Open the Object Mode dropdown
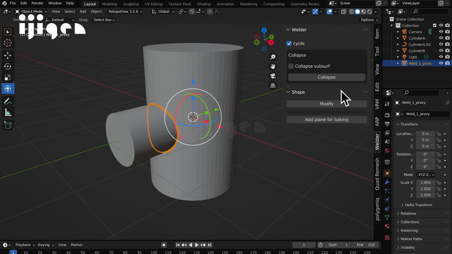Screen dimensions: 452x254 pyautogui.click(x=31, y=11)
